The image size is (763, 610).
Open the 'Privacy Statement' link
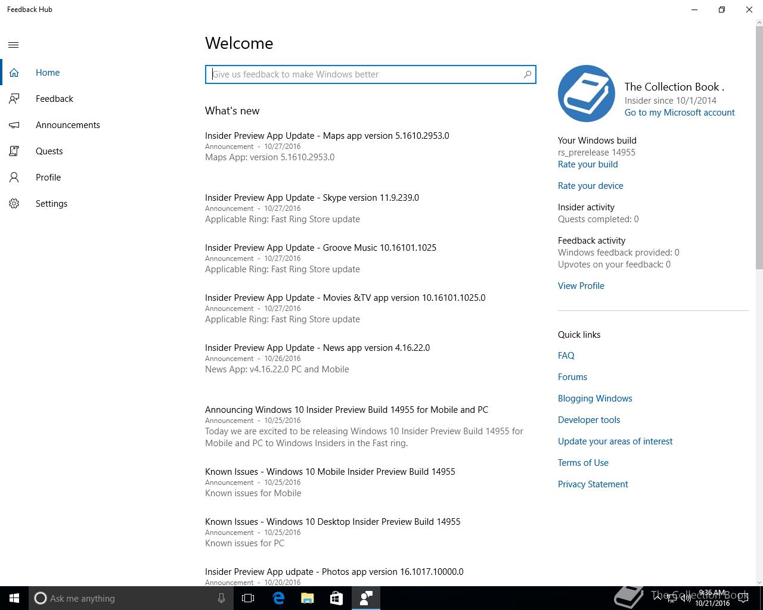(x=593, y=484)
